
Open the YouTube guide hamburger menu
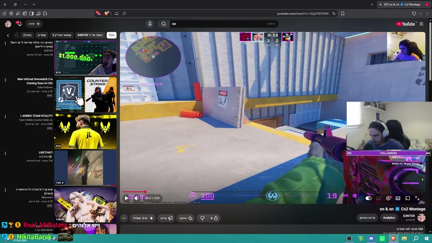tap(421, 24)
